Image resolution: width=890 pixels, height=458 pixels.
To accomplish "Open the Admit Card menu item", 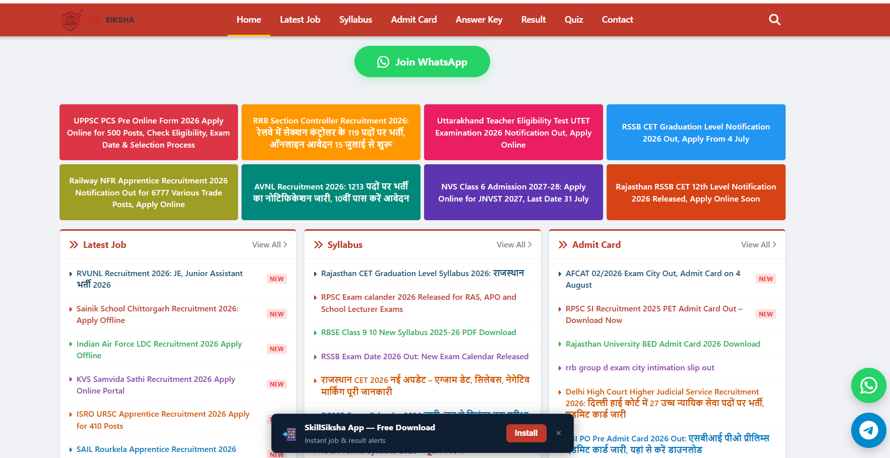I will (x=414, y=20).
